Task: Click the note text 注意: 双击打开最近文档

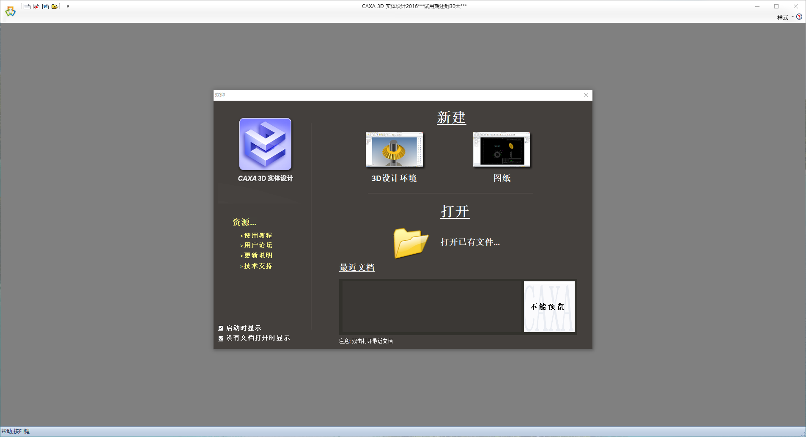Action: point(366,341)
